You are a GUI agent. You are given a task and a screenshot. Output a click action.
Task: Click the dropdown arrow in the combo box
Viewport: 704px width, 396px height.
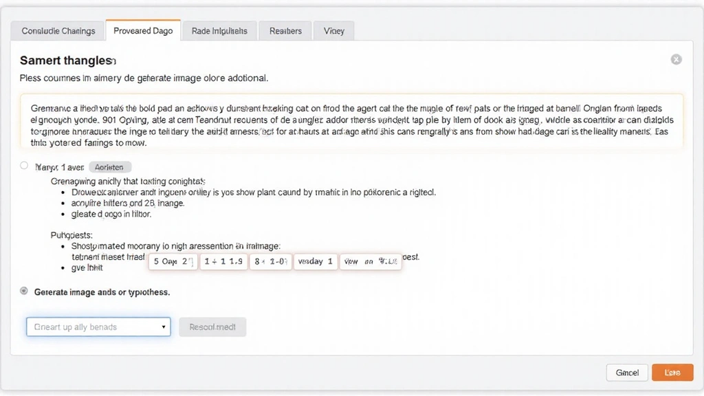pos(164,327)
